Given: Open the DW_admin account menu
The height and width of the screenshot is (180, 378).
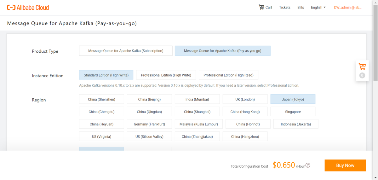Looking at the screenshot, I should point(348,8).
